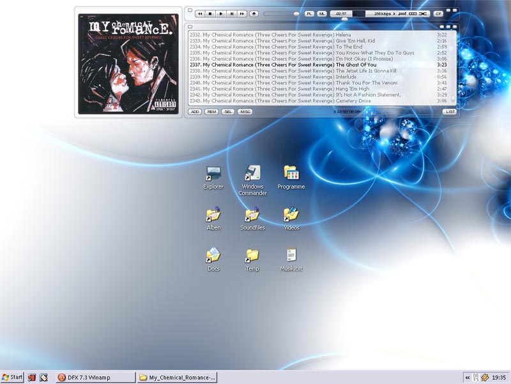The width and height of the screenshot is (511, 384).
Task: Click the first system tray icon
Action: [476, 378]
